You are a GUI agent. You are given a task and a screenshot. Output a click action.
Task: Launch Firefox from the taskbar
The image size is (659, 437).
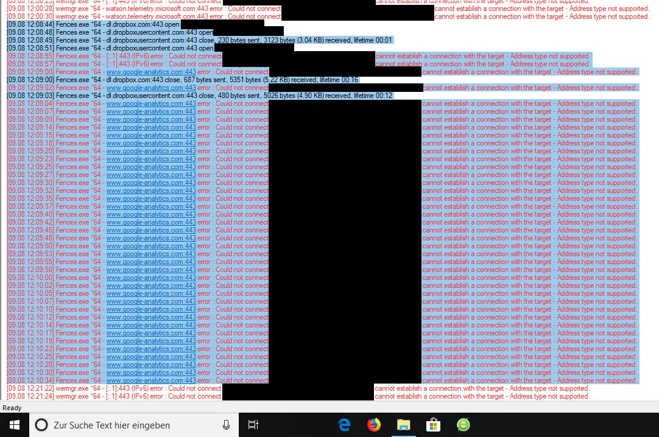point(374,425)
